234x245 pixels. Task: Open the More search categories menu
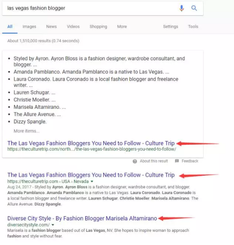(x=122, y=27)
